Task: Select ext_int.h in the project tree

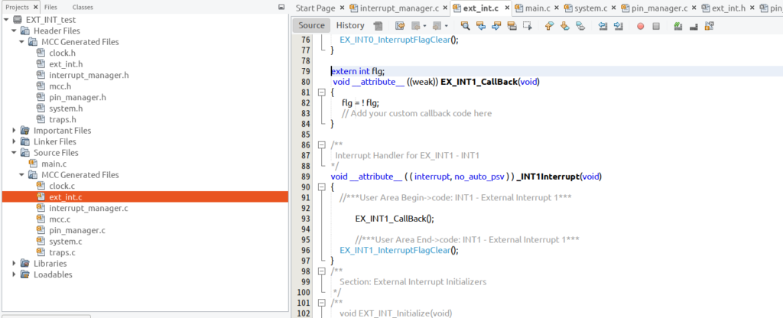Action: tap(66, 64)
